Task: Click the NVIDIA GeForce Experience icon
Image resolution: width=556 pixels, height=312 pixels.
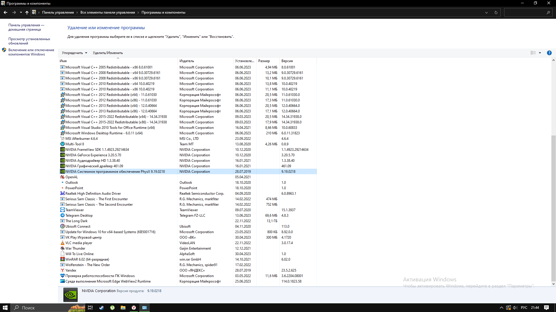Action: coord(62,155)
